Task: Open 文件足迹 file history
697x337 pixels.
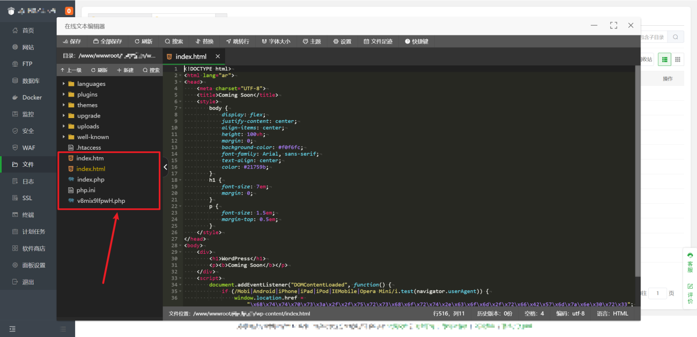Action: coord(378,41)
